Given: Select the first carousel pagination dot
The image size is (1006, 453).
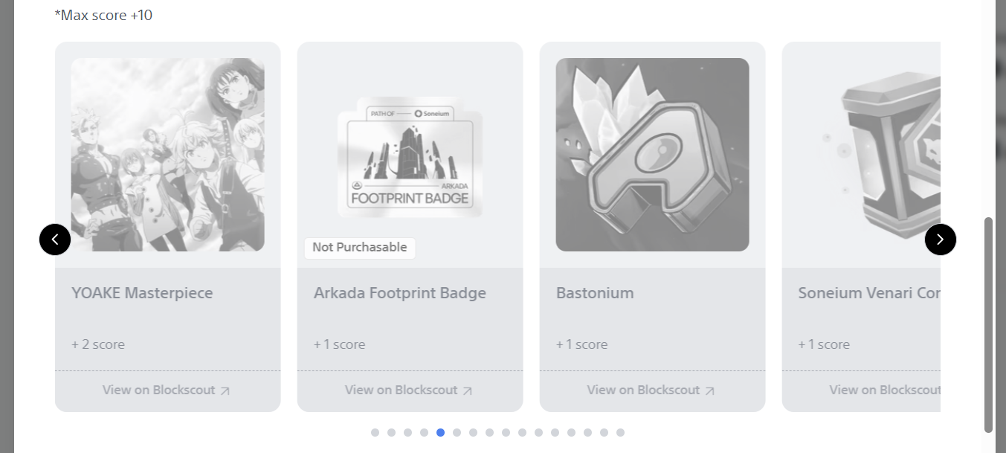Looking at the screenshot, I should tap(375, 432).
